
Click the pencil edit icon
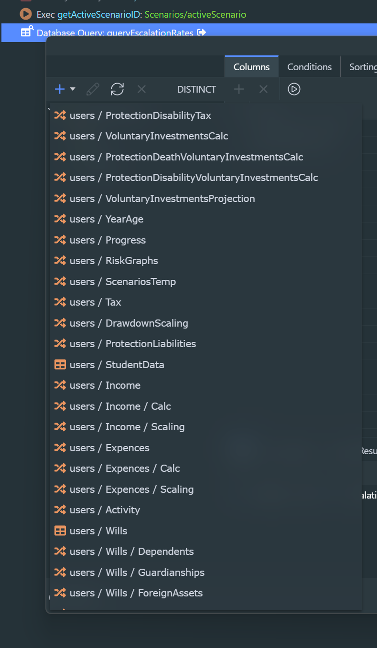pos(93,89)
